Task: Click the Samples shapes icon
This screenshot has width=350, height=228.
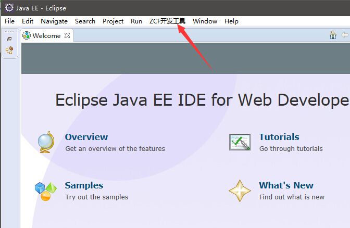Action: pyautogui.click(x=46, y=191)
